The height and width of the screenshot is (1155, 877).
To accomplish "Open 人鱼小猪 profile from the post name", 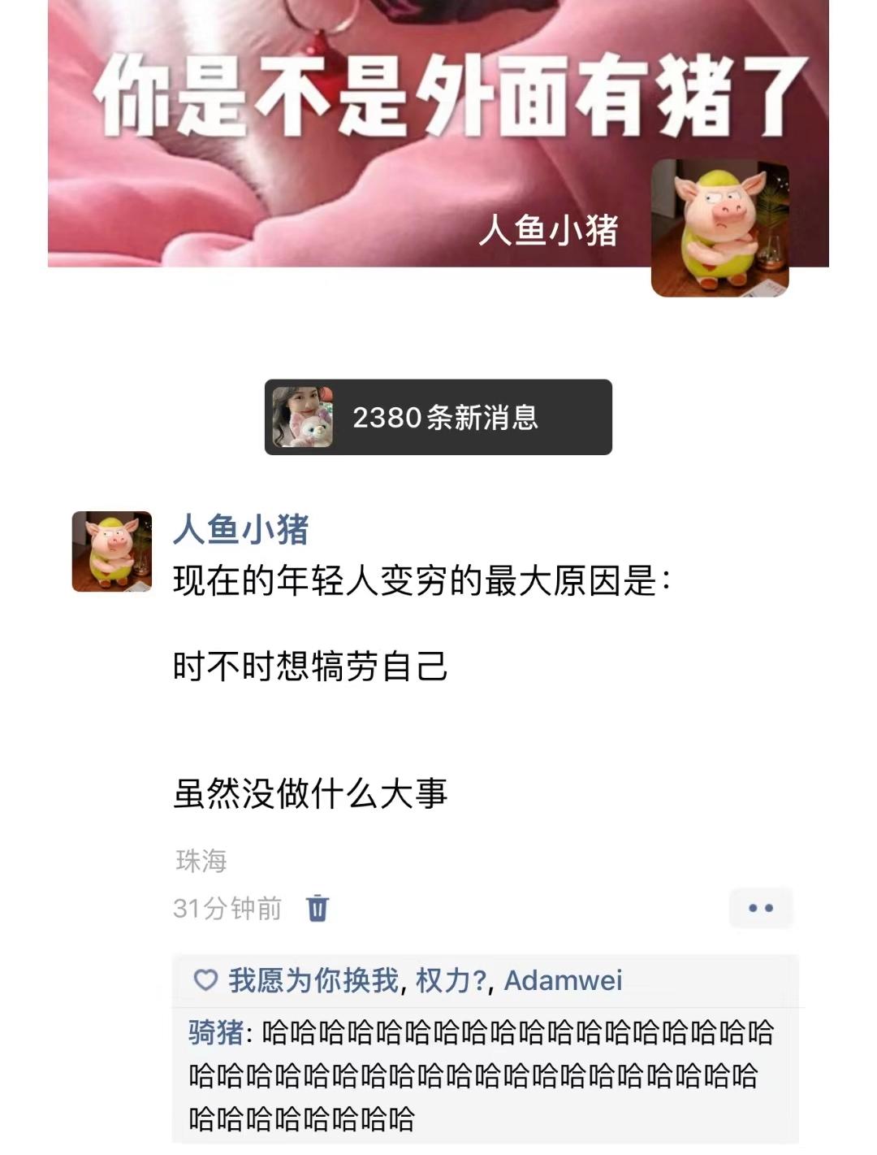I will pyautogui.click(x=241, y=530).
